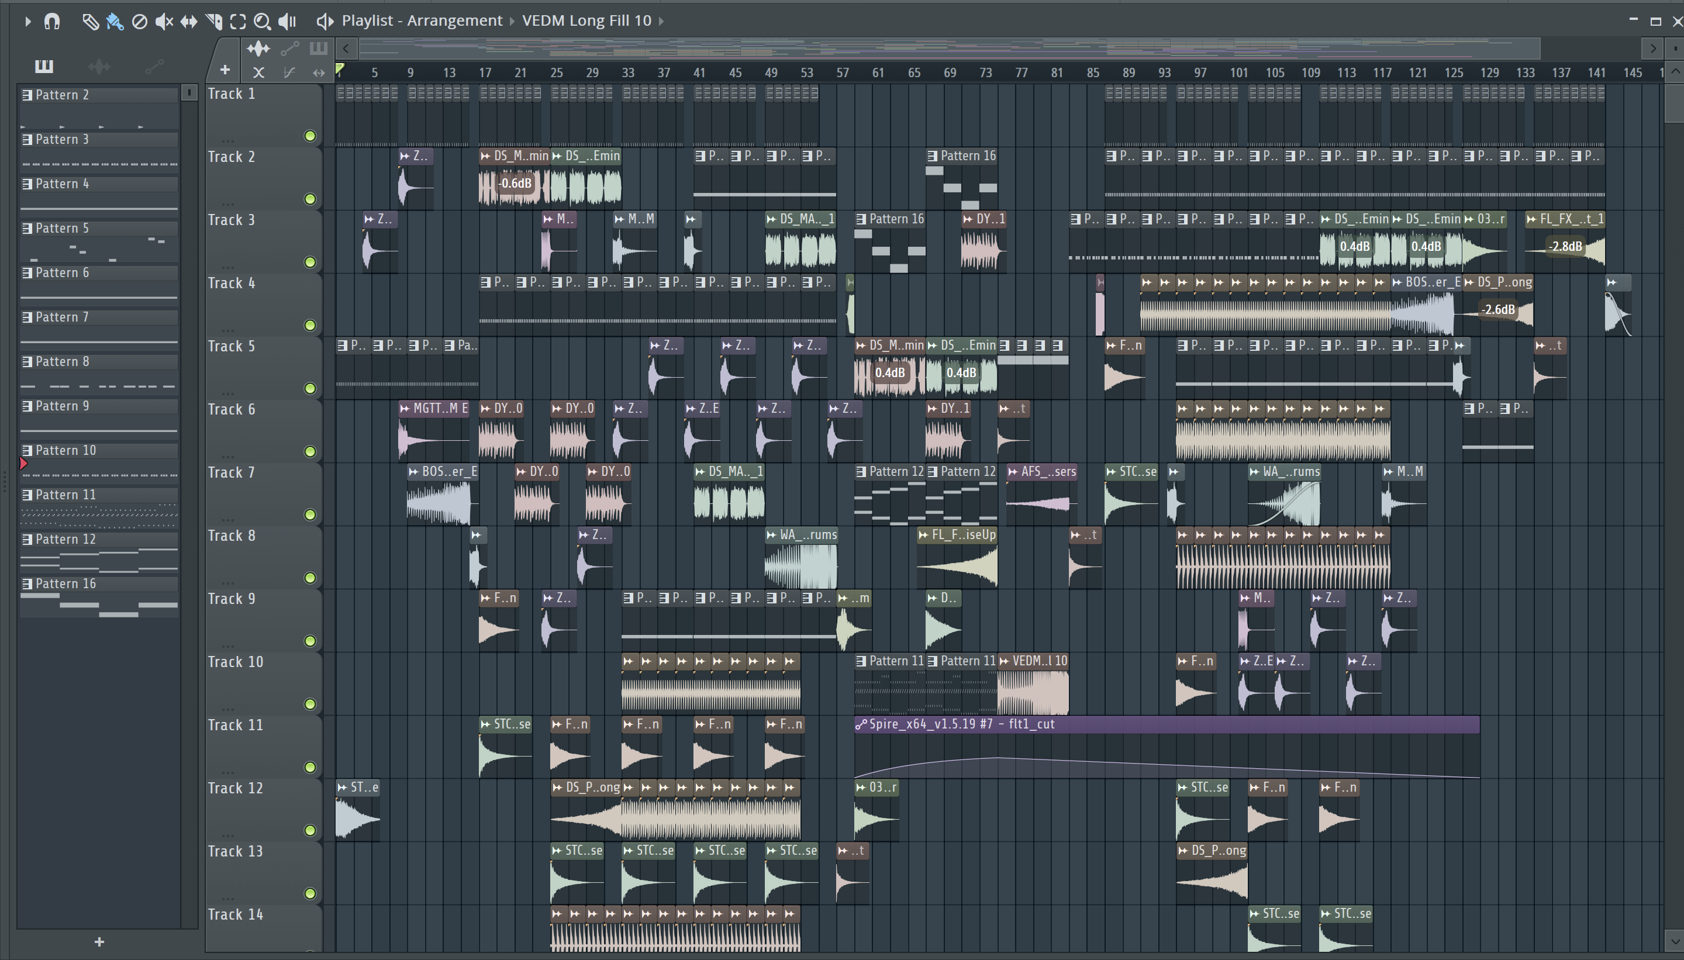Select the Slice tool
Screen dimensions: 1684x960
click(x=213, y=21)
